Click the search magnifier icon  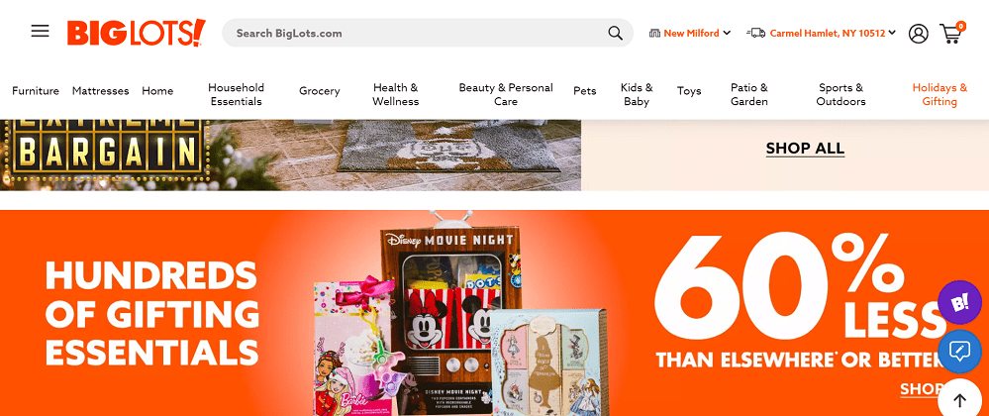[x=615, y=33]
